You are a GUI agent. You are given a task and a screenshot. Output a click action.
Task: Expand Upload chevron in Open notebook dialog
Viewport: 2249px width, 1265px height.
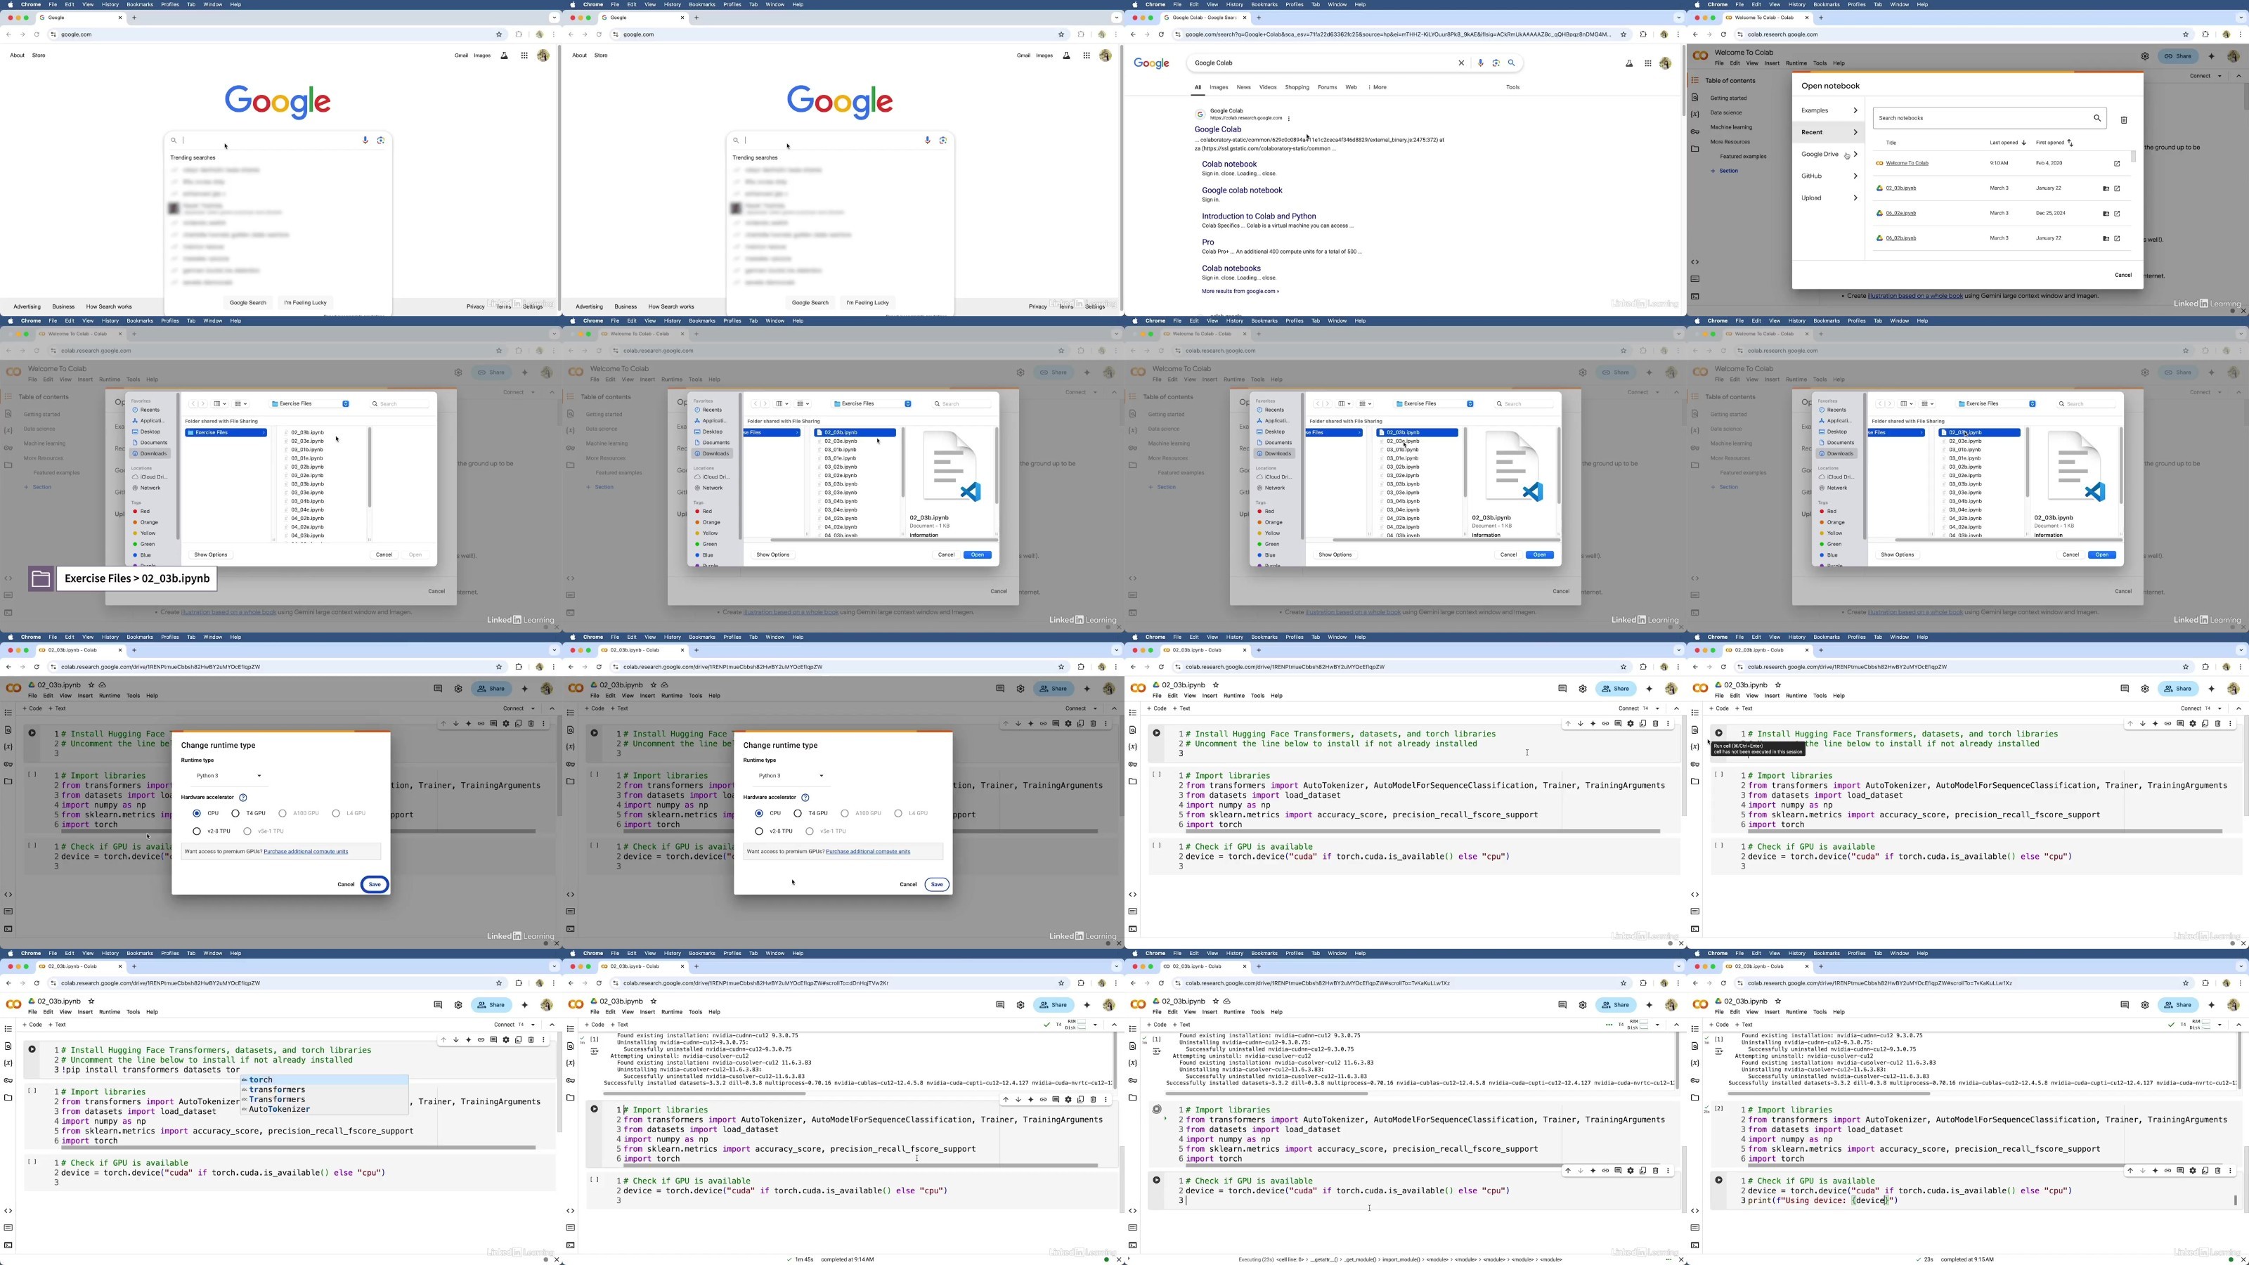1855,197
